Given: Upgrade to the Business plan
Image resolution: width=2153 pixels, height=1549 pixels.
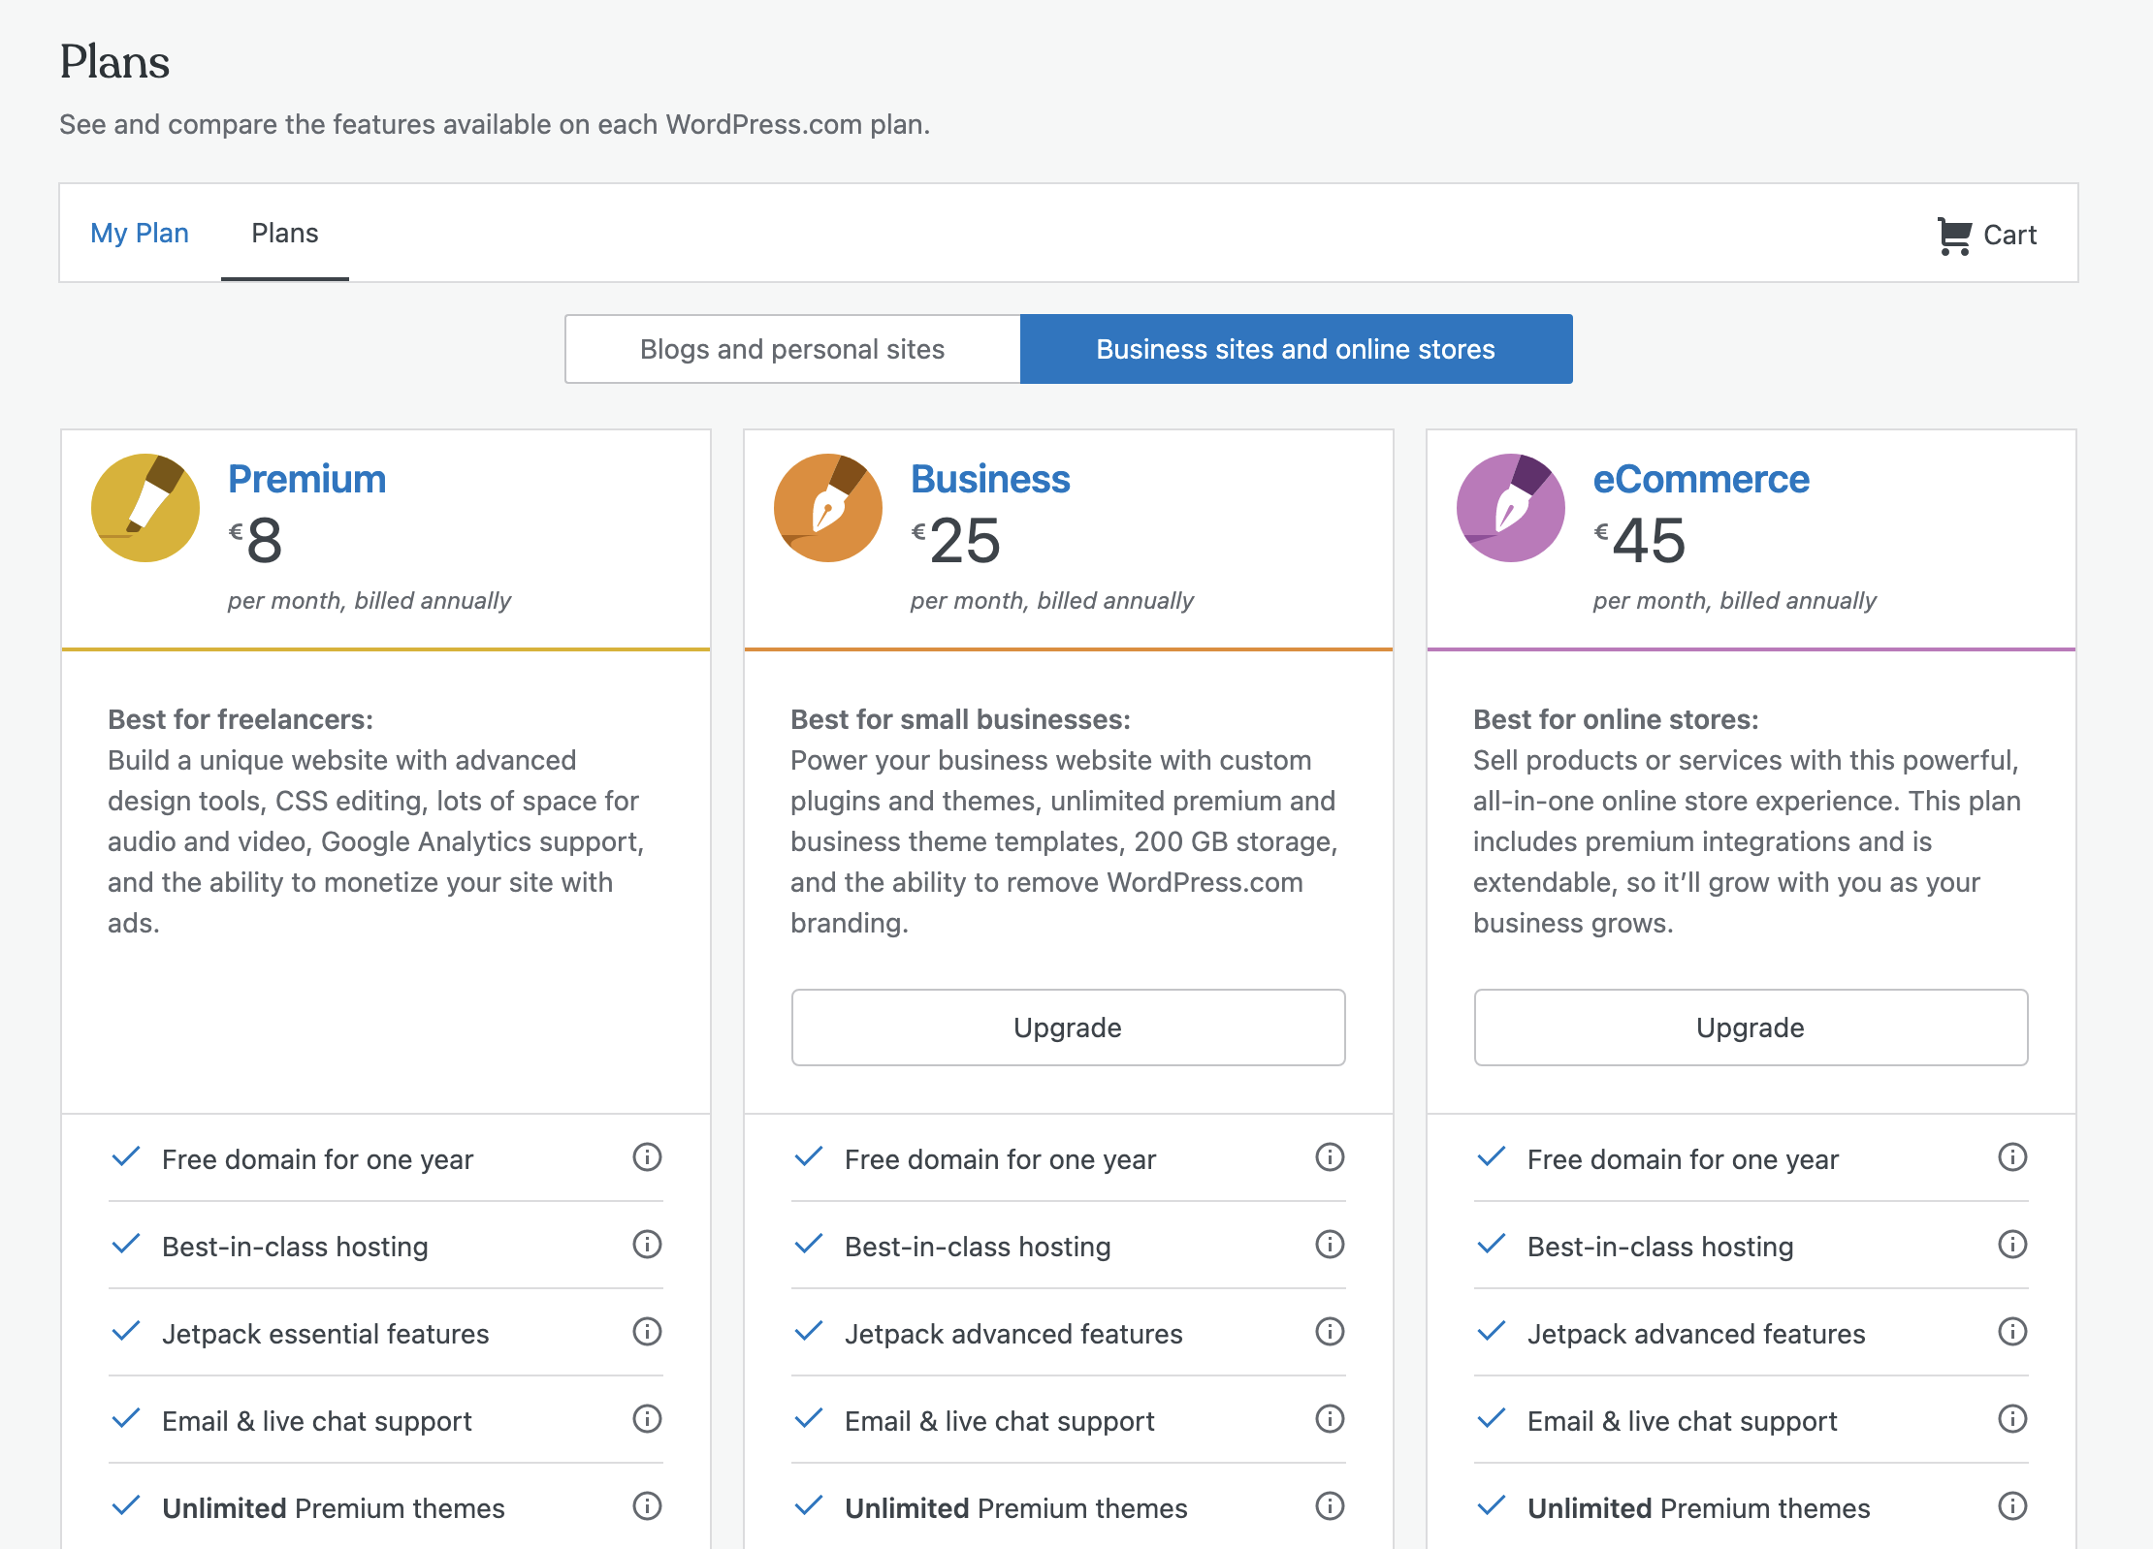Looking at the screenshot, I should (1068, 1027).
